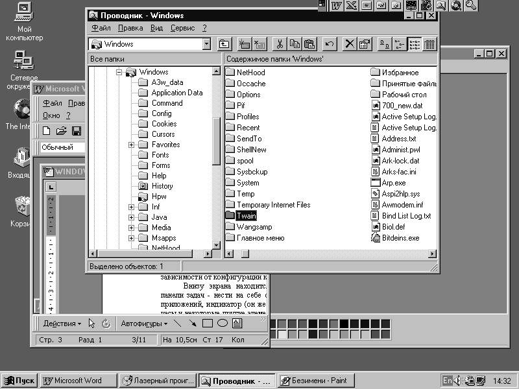Viewport: 519px width, 389px height.
Task: Open Explorer's Сервис menu
Action: [x=182, y=28]
